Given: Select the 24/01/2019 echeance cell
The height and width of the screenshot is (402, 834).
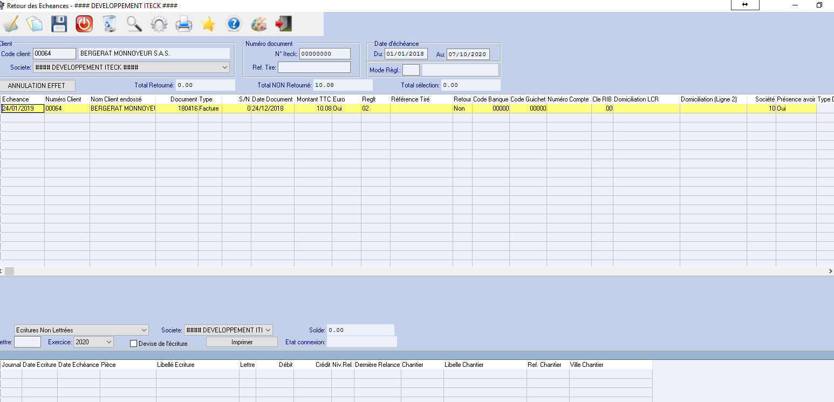Looking at the screenshot, I should pos(22,108).
